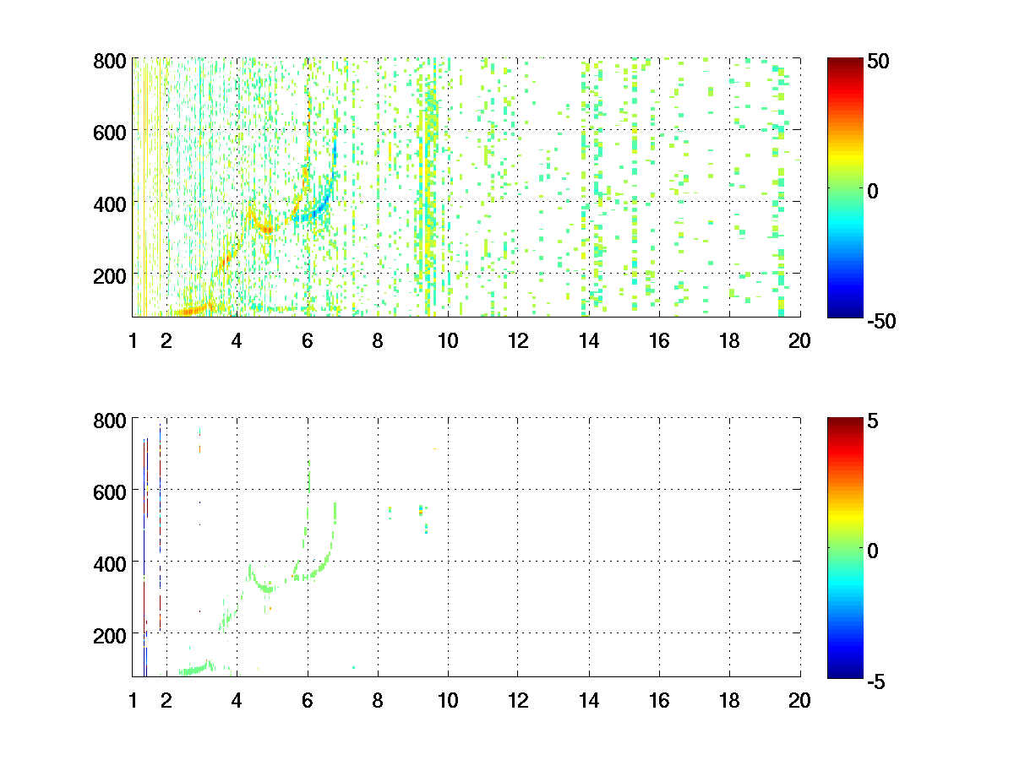Select the upper heatmap plot area

tap(466, 187)
